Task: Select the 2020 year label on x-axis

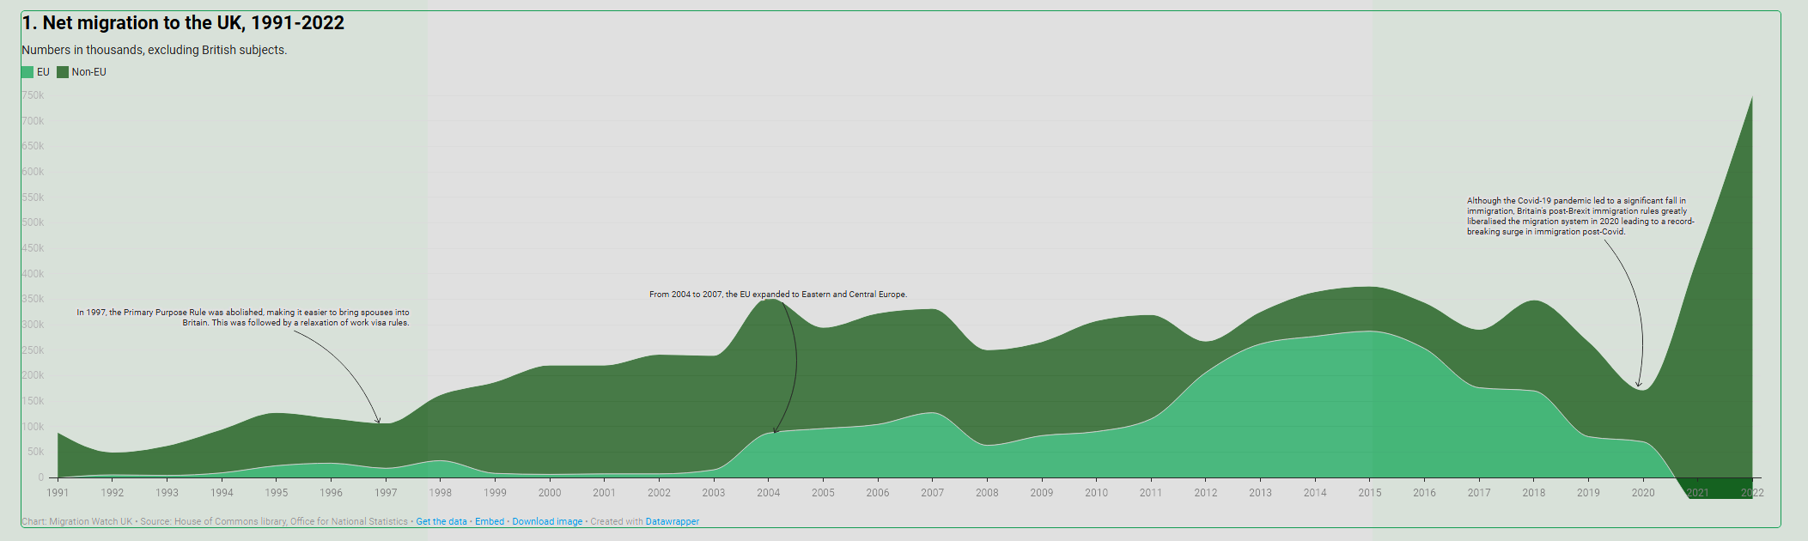Action: tap(1643, 493)
